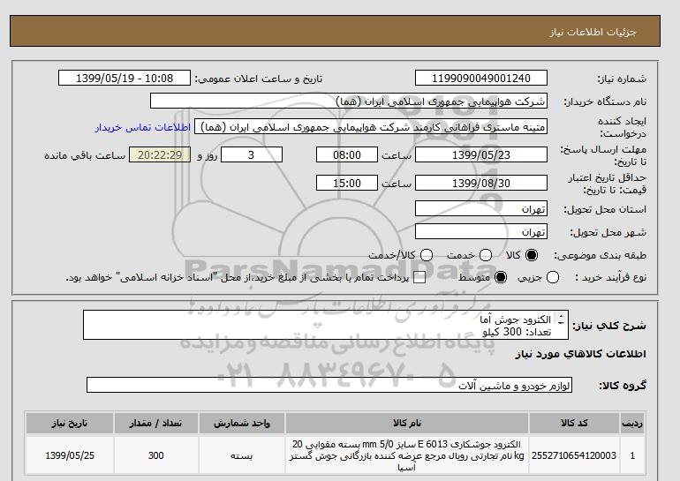Click the validity time field 15:00
The width and height of the screenshot is (680, 481).
[x=347, y=184]
